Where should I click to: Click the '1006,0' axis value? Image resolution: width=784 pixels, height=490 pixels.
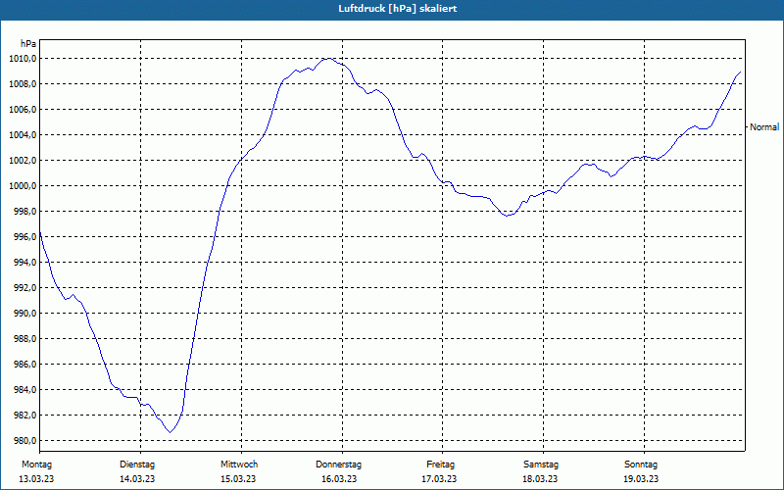pyautogui.click(x=23, y=110)
